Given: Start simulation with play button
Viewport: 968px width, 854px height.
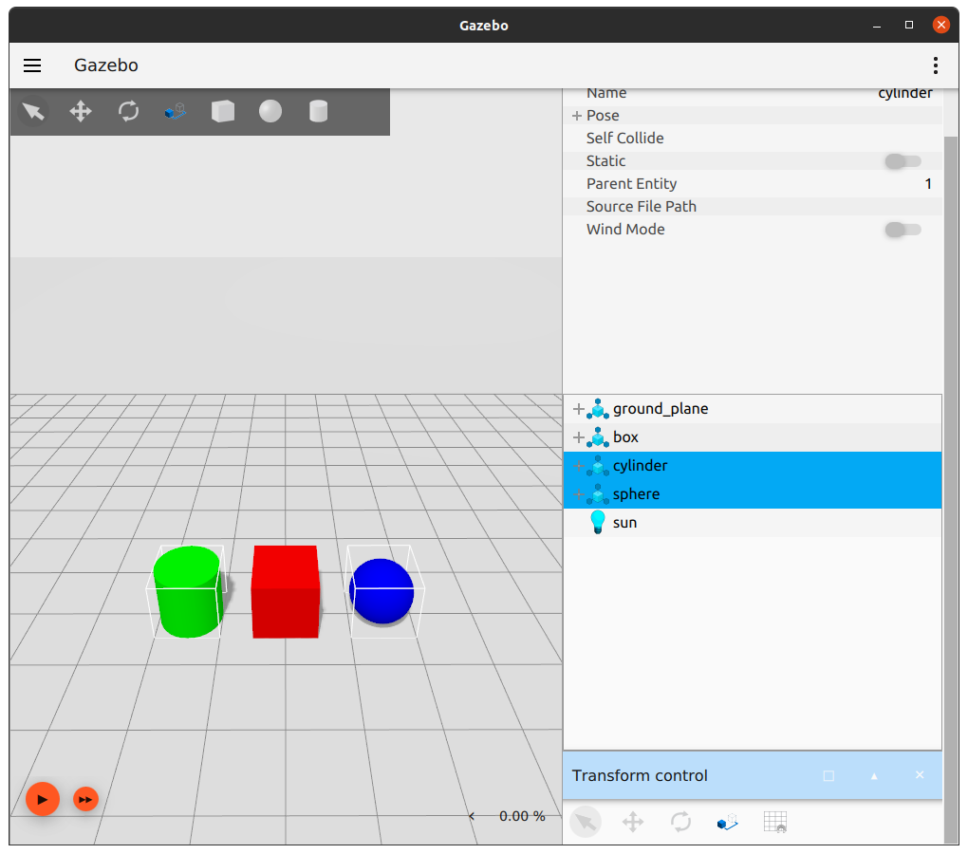Looking at the screenshot, I should [43, 799].
